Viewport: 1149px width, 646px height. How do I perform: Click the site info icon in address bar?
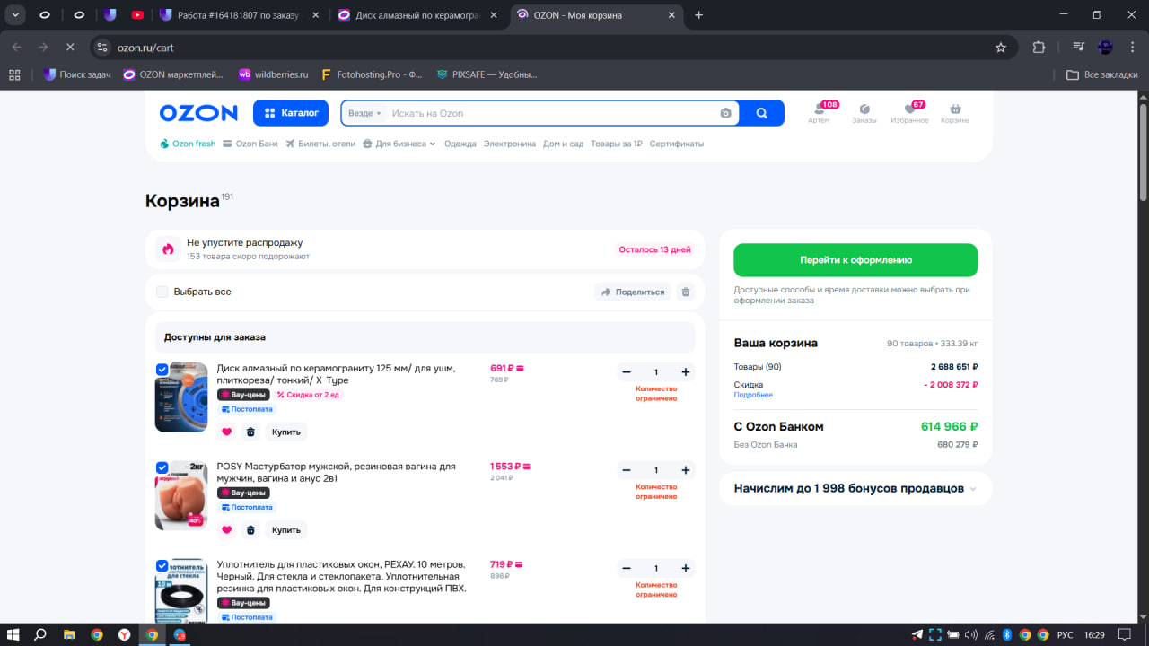(102, 47)
